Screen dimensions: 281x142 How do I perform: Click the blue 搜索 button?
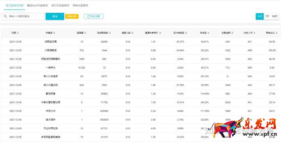[x=55, y=16]
